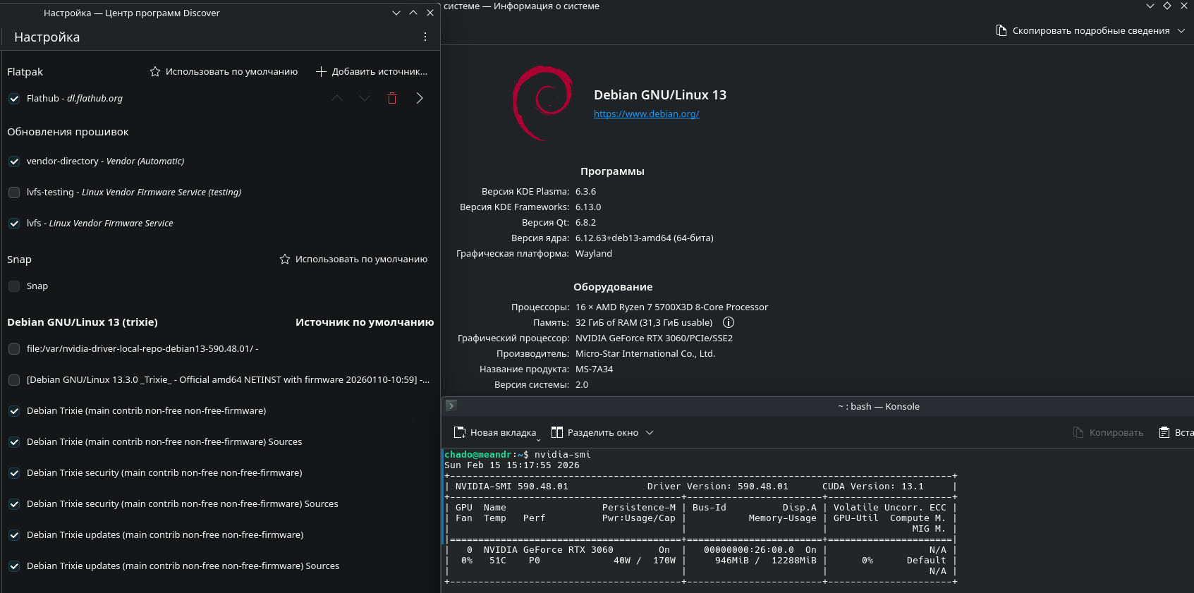Click the Copy icon in Konsole toolbar
Image resolution: width=1194 pixels, height=593 pixels.
point(1078,432)
